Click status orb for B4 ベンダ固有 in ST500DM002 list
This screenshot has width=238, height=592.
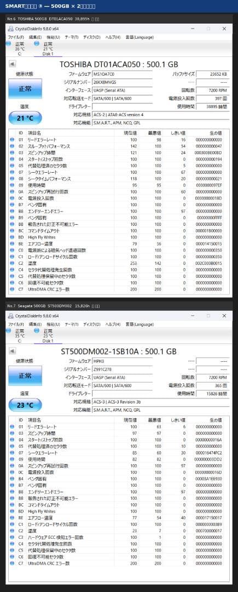(12, 479)
